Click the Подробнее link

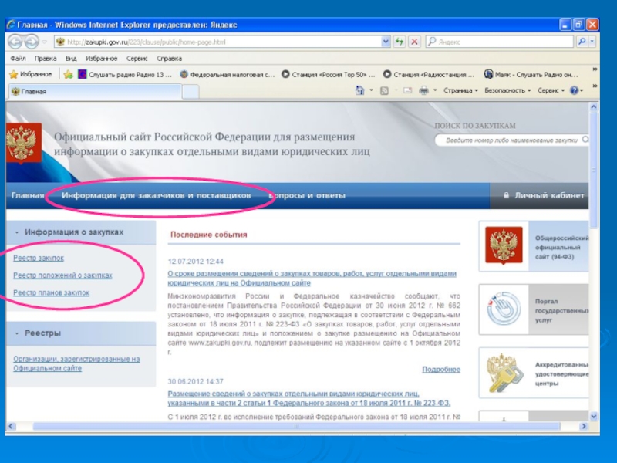(441, 370)
